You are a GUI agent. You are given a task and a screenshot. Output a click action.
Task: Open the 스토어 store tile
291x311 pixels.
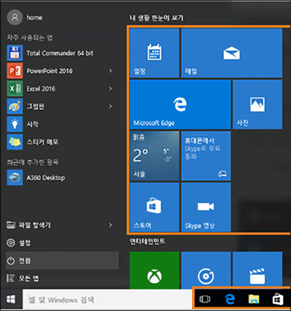tap(155, 207)
